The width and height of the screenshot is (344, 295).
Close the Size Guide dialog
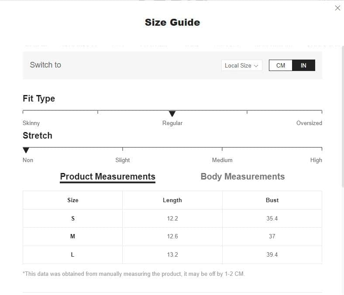point(337,8)
